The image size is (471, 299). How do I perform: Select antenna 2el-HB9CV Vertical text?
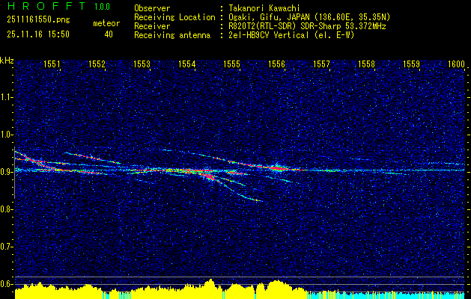(x=292, y=35)
